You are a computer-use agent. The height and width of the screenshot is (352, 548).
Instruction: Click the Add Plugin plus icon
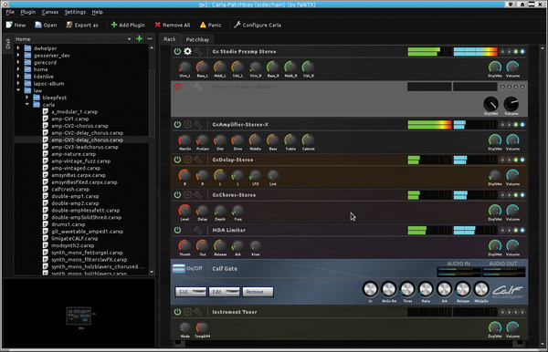click(x=114, y=25)
